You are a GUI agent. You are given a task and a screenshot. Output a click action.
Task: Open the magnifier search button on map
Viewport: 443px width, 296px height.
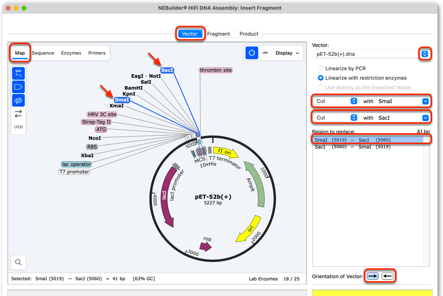[18, 262]
